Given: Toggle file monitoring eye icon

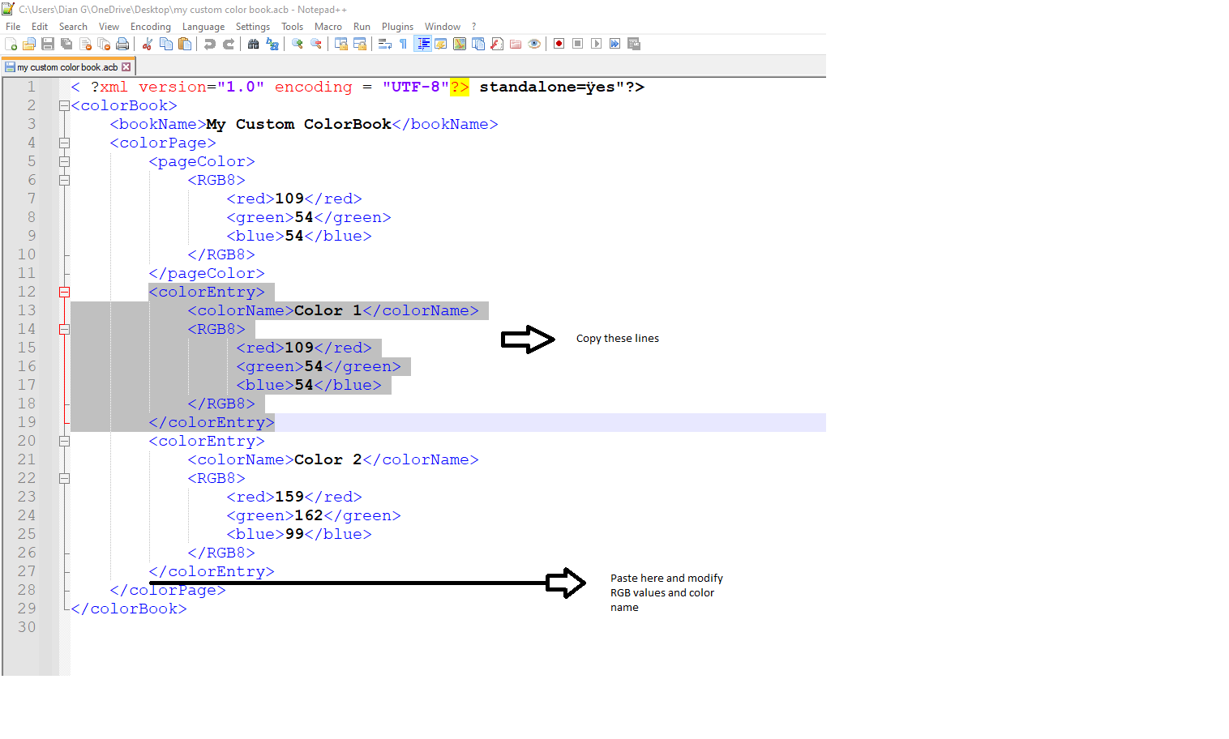Looking at the screenshot, I should 534,44.
